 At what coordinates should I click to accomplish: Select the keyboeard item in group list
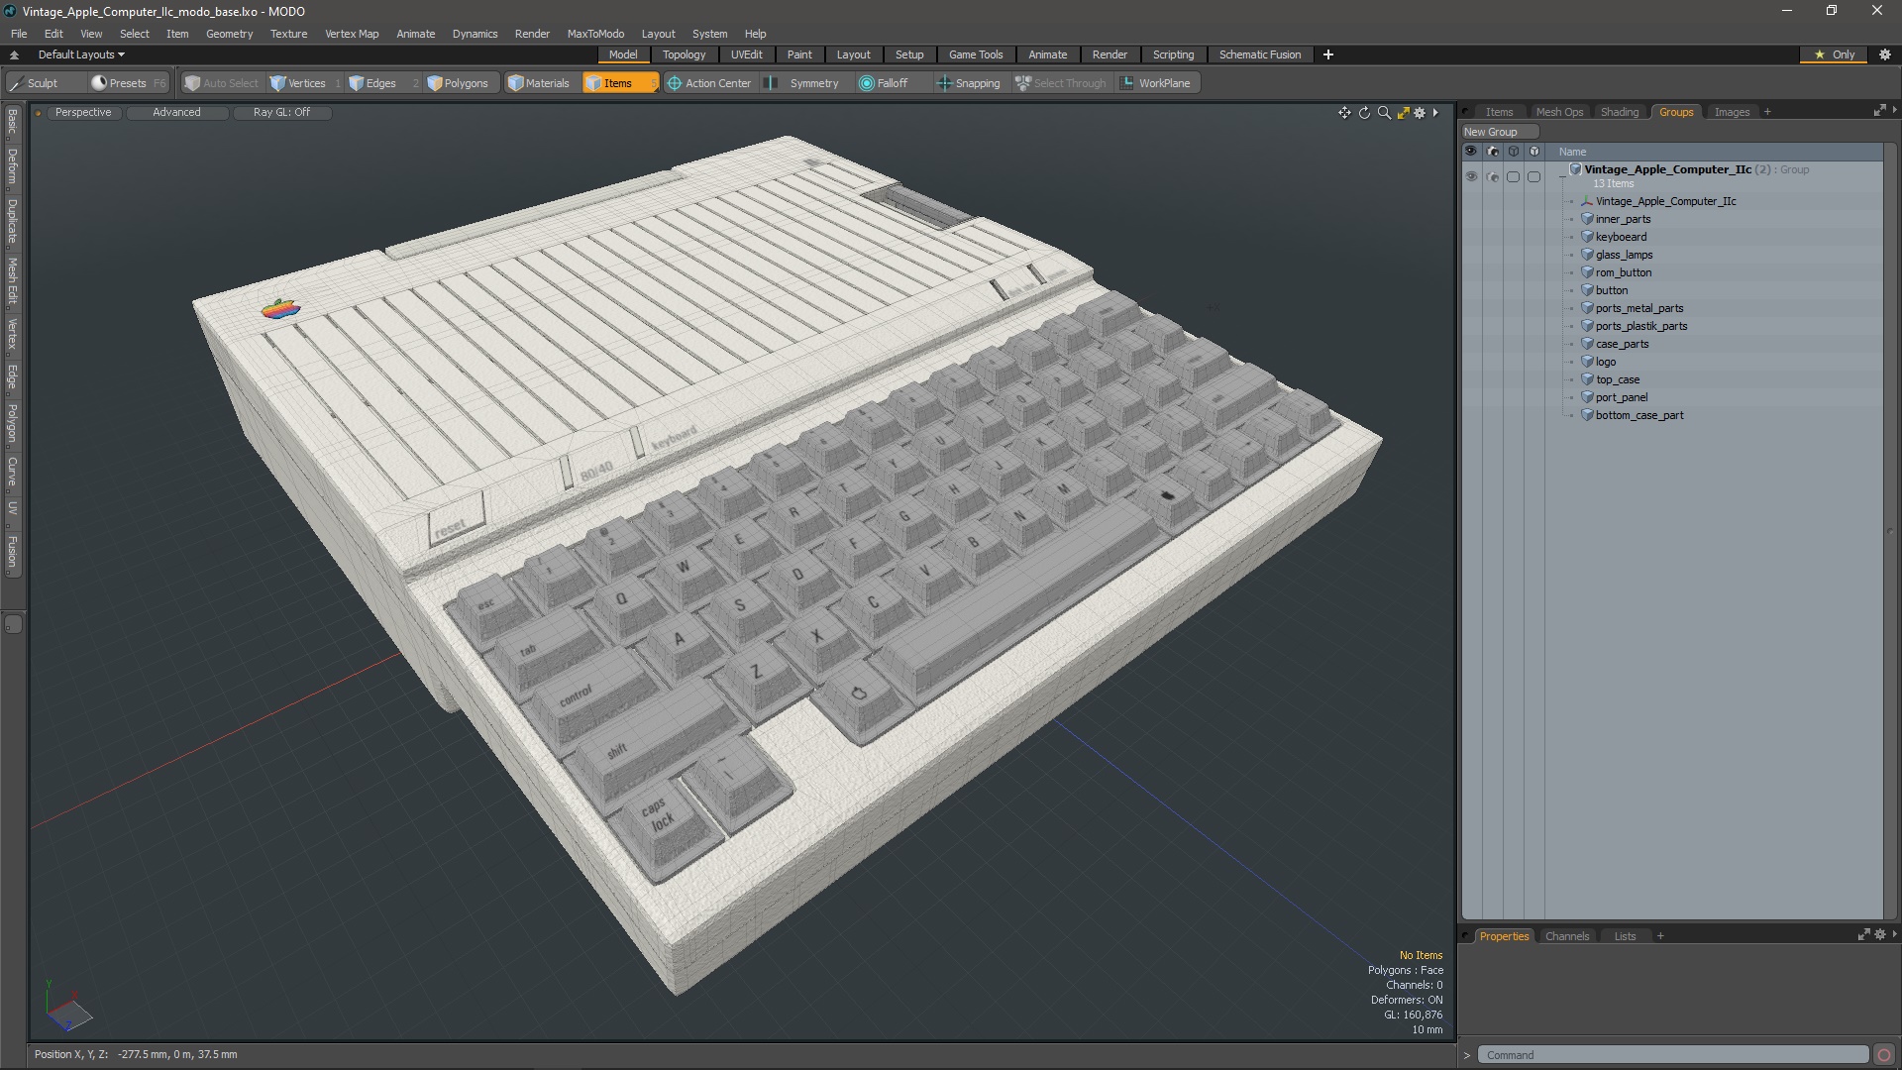coord(1621,237)
